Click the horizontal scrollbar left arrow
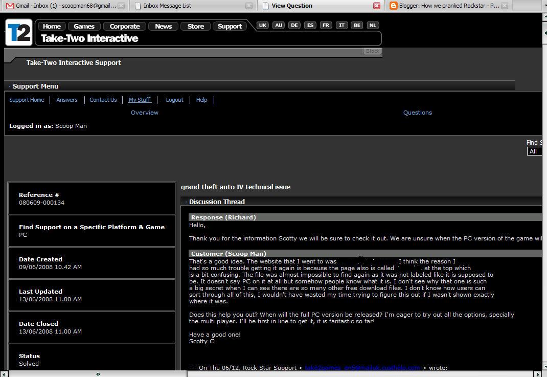 (x=4, y=374)
